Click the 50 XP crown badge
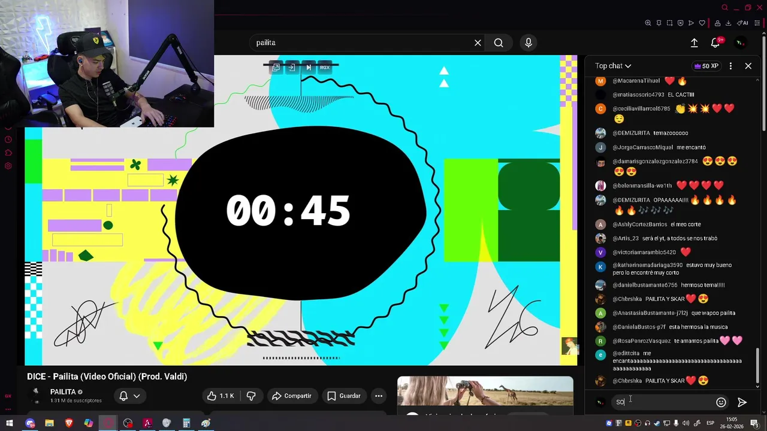Image resolution: width=767 pixels, height=431 pixels. point(706,66)
